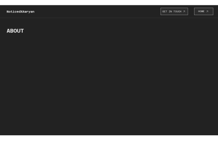Screen dimensions: 218x164
Task: Click the arrow icon beside GET IN TOUCH
Action: [x=184, y=11]
